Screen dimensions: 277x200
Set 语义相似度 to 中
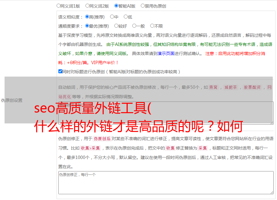tap(112, 17)
